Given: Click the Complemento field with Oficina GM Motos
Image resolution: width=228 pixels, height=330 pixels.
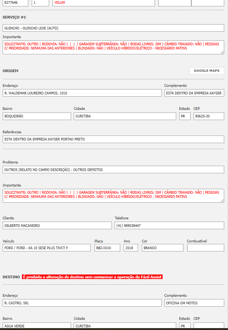Looking at the screenshot, I should (194, 303).
